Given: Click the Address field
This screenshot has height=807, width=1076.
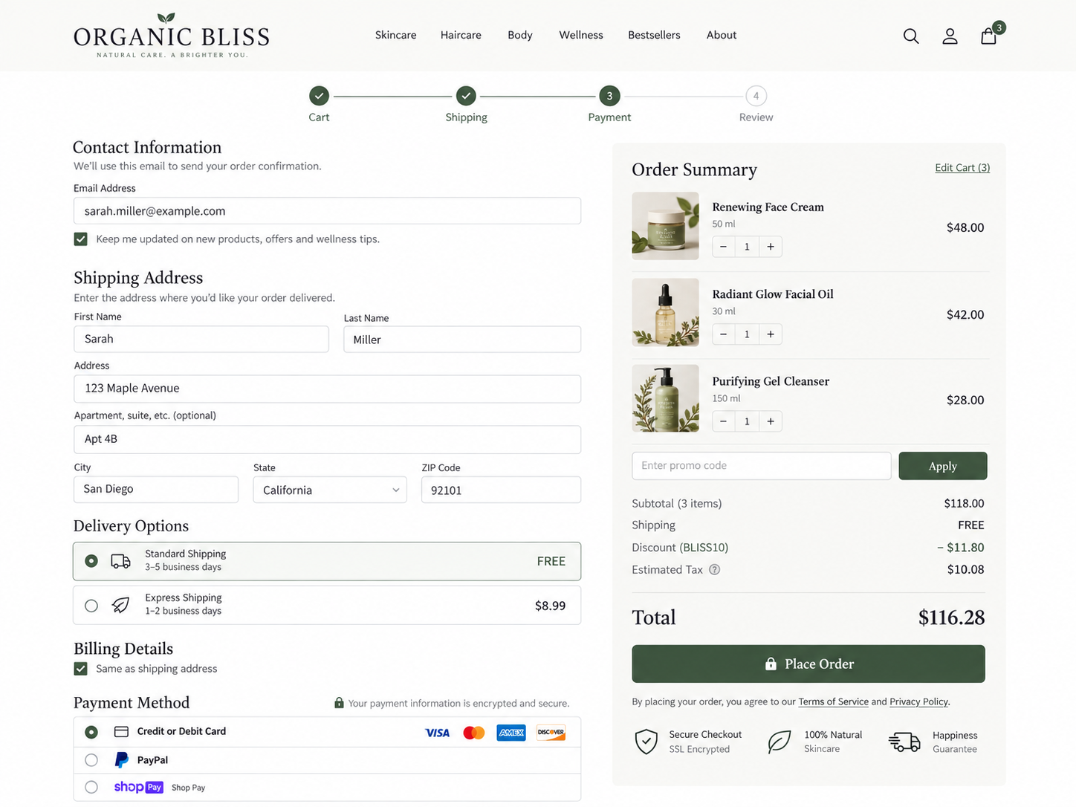Looking at the screenshot, I should (327, 389).
